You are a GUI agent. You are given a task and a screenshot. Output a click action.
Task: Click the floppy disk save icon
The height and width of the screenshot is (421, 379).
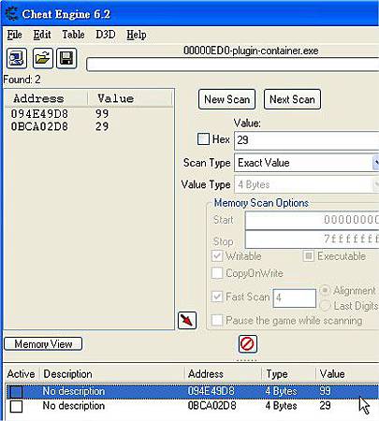tap(66, 58)
